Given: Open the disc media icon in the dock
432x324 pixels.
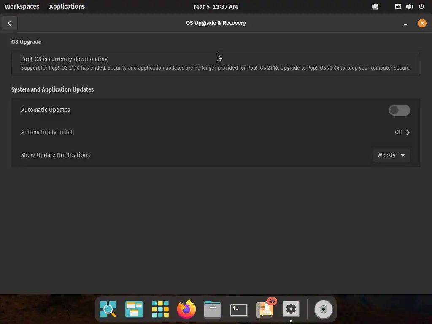Looking at the screenshot, I should point(324,309).
